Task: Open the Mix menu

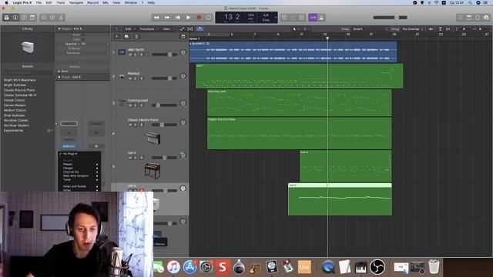Action: tap(106, 2)
